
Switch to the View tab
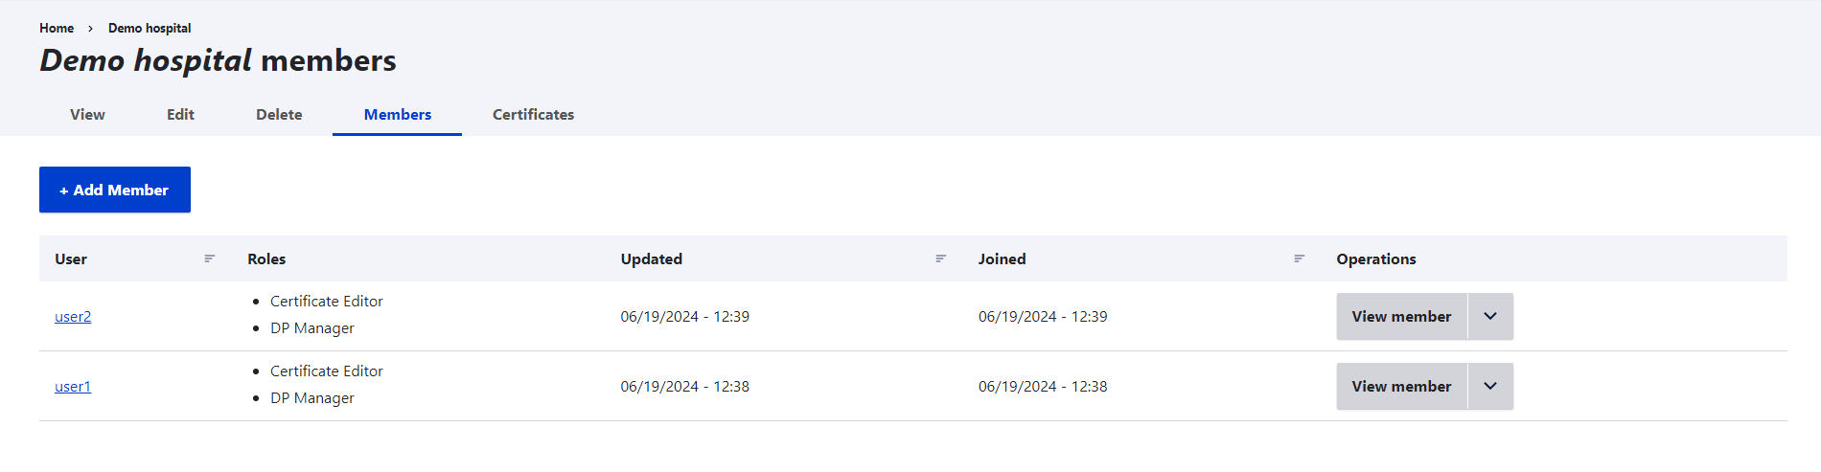(87, 115)
